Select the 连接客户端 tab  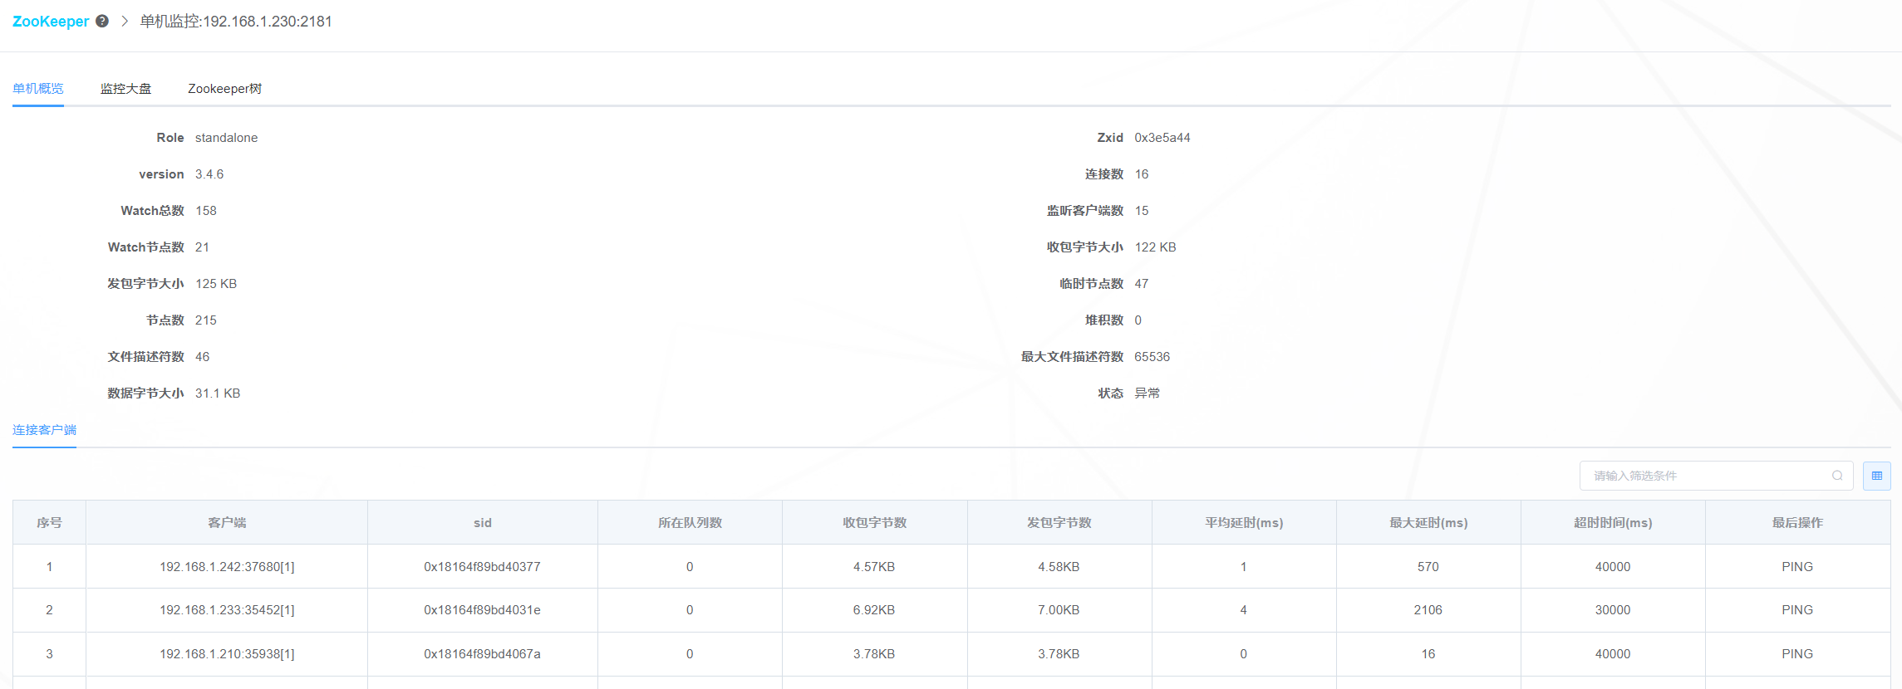click(x=44, y=430)
